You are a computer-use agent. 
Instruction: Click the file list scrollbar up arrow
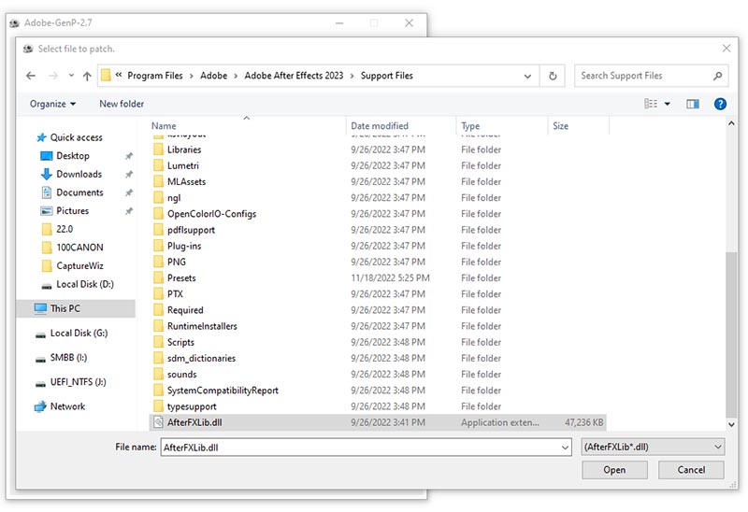pyautogui.click(x=731, y=123)
